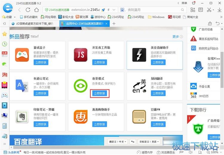Viewport: 224px width, 155px height.
Task: Open 头条新闻 in status bar
Action: (11, 152)
